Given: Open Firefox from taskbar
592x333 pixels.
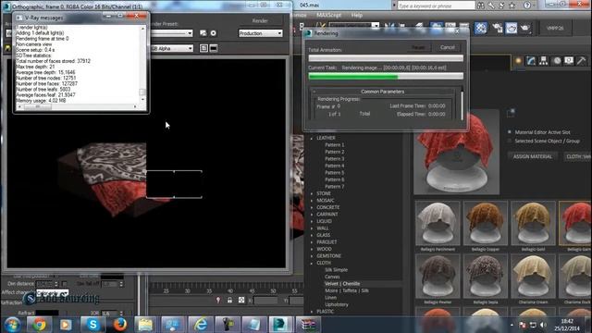Looking at the screenshot, I should click(x=120, y=325).
